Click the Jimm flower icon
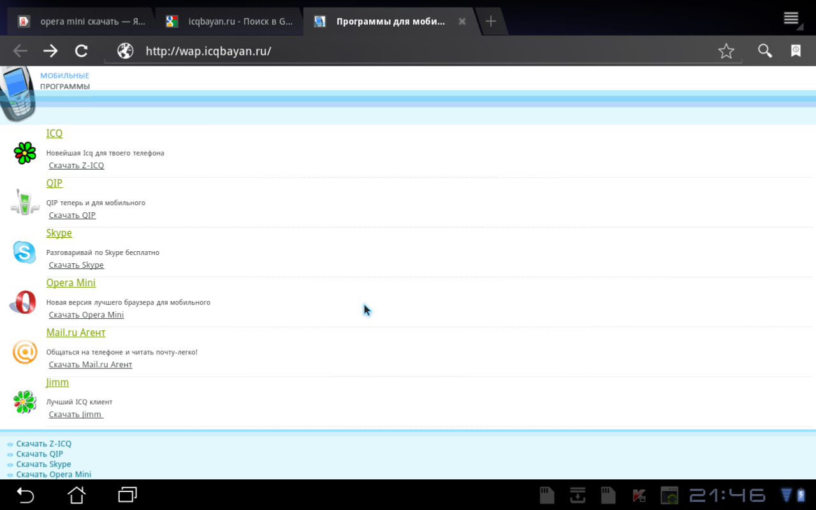816x510 pixels. pos(25,402)
